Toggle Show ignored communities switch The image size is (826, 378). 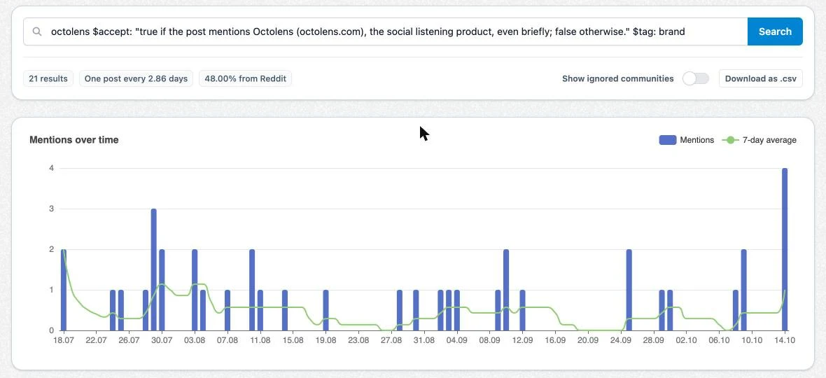[695, 78]
